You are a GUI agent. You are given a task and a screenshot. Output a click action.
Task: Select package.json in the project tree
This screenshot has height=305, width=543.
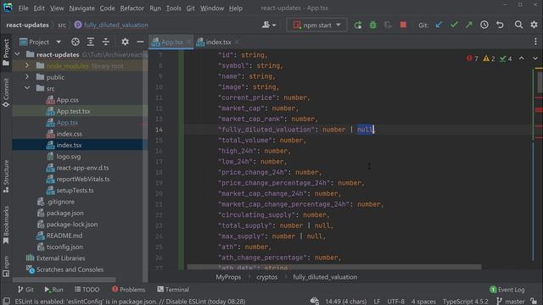click(64, 213)
